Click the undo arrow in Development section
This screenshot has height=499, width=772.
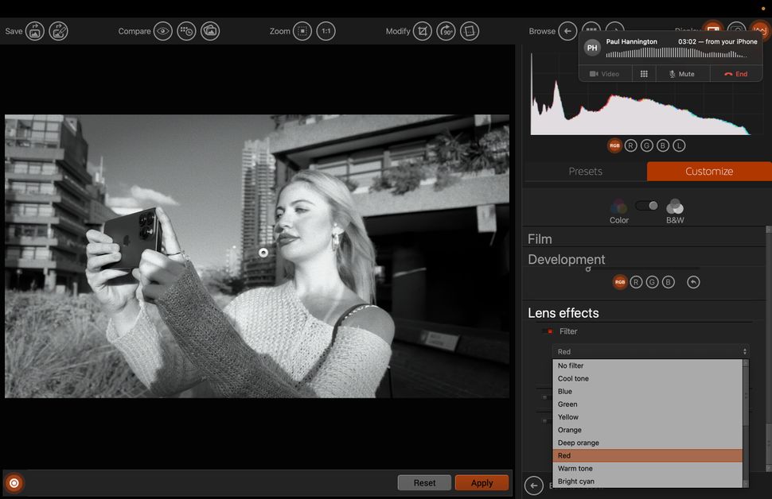click(693, 281)
